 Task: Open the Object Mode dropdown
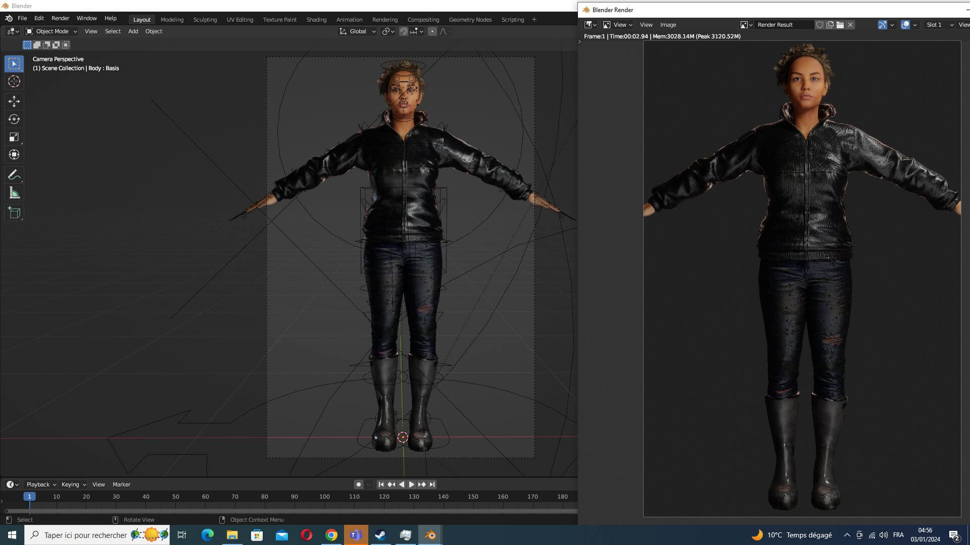[52, 31]
